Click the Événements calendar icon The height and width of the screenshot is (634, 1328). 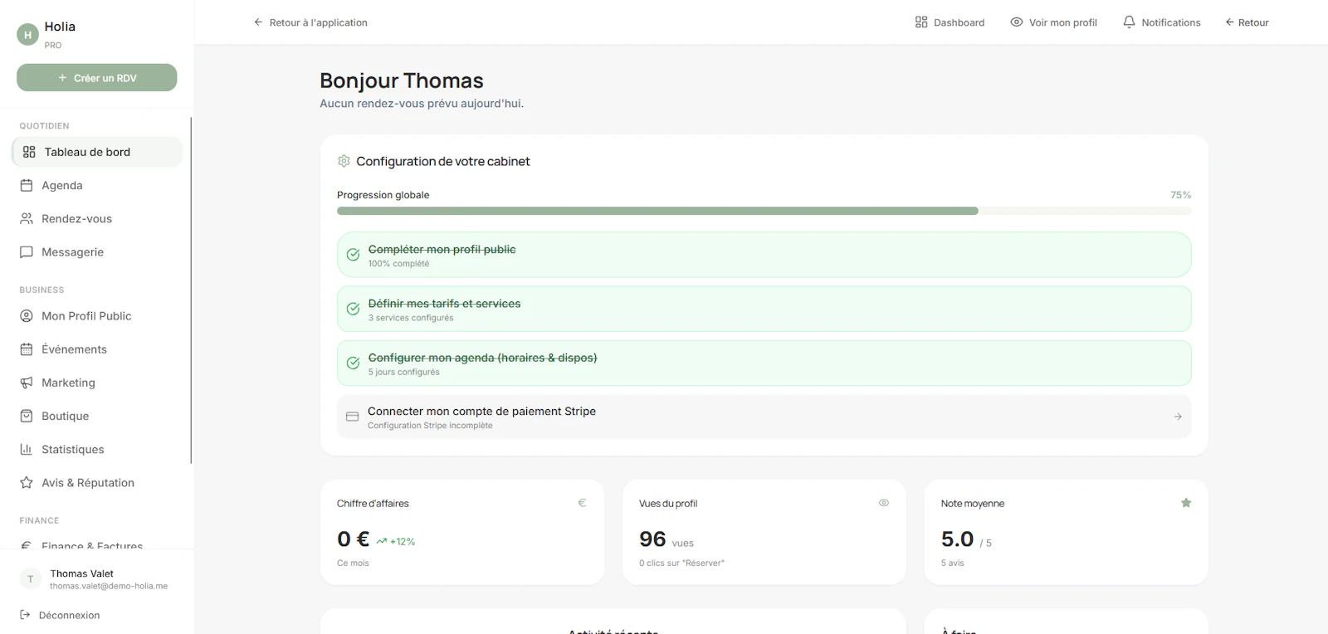pos(27,349)
